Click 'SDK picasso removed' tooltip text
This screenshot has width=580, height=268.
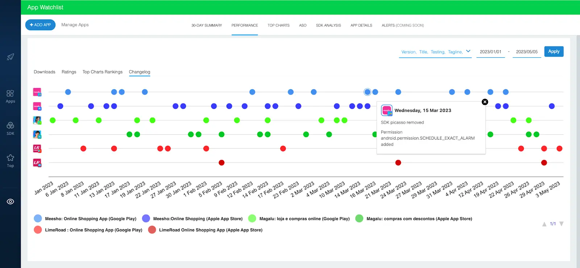[x=402, y=123]
